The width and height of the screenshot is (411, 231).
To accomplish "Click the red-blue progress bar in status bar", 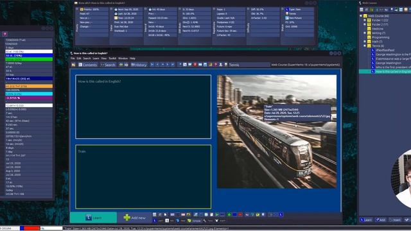I will (x=30, y=228).
